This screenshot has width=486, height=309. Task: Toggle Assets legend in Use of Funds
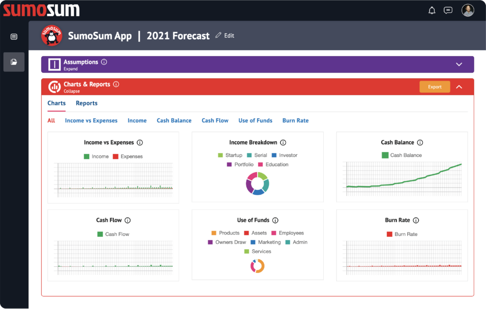[x=255, y=233]
